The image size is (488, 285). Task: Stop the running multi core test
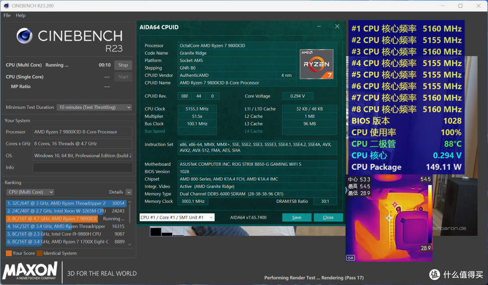pyautogui.click(x=123, y=65)
